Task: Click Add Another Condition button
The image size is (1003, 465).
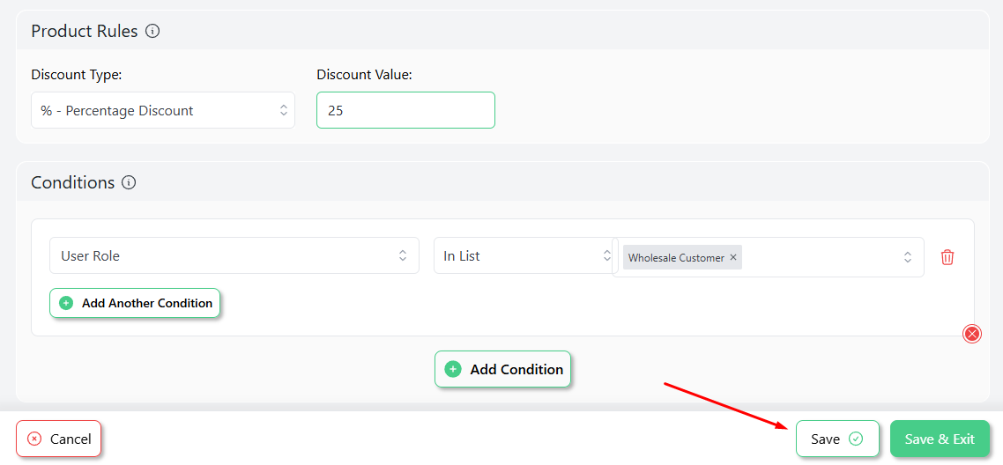Action: pos(135,303)
